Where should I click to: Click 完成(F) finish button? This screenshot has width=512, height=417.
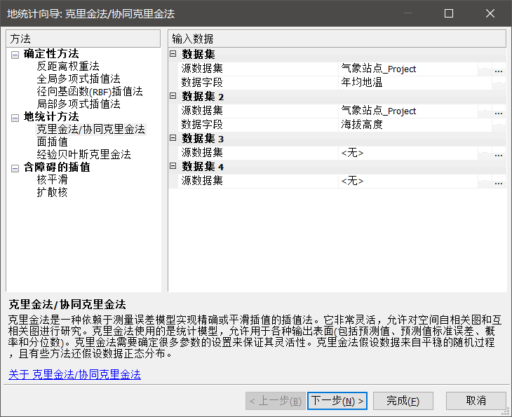[403, 401]
